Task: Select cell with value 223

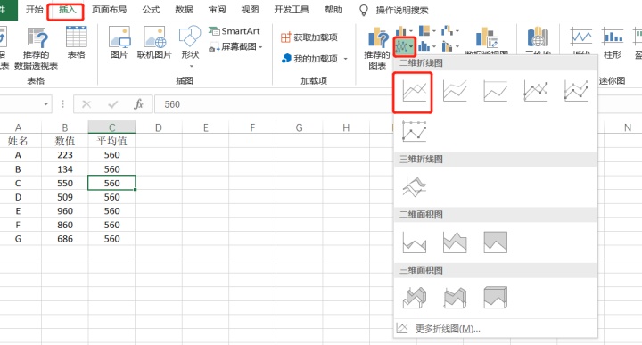Action: [x=65, y=155]
